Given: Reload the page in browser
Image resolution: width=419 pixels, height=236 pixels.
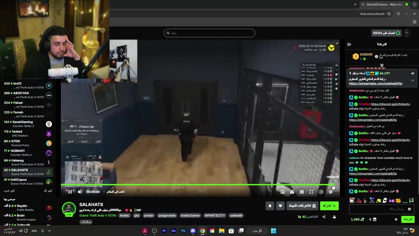Looking at the screenshot, I should pos(398,14).
